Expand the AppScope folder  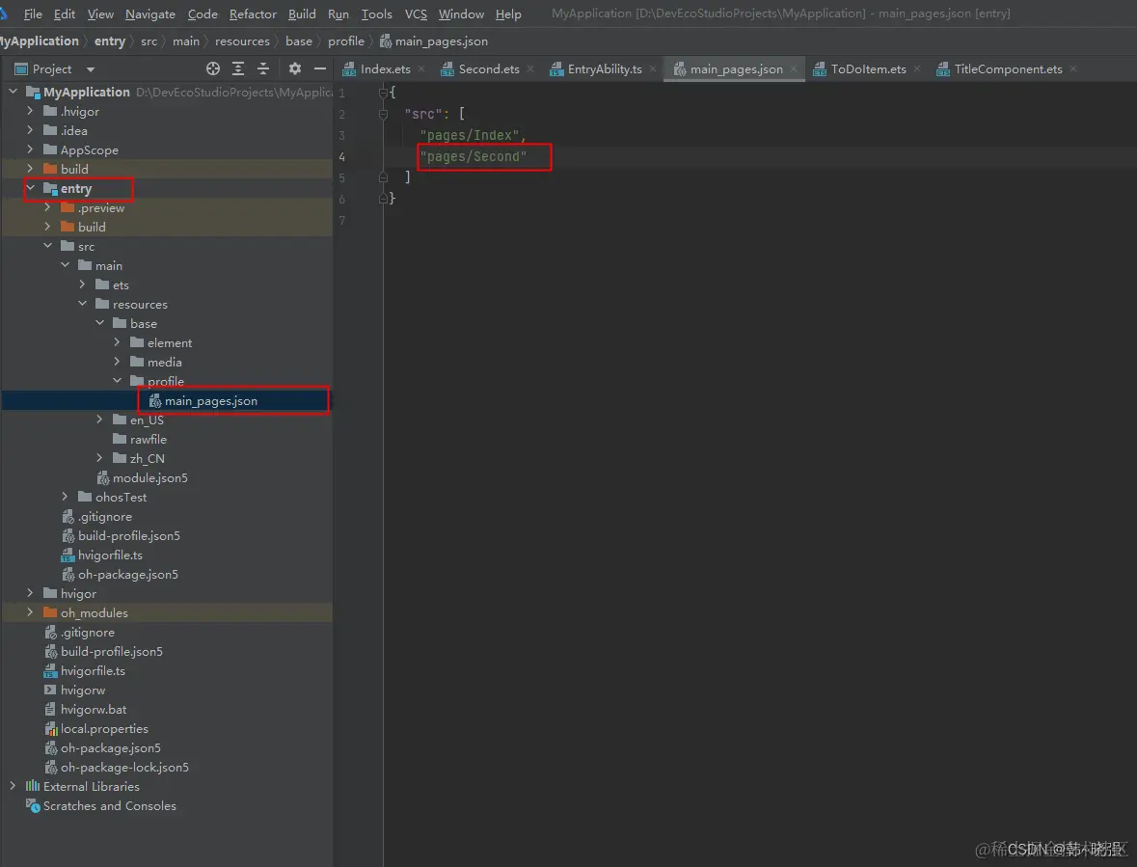click(x=30, y=149)
